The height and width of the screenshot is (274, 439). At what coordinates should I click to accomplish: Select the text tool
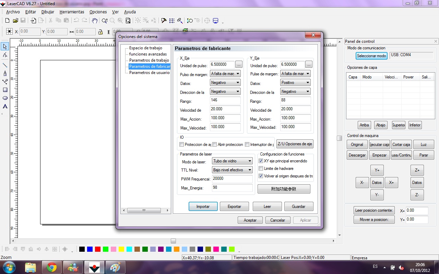5,107
